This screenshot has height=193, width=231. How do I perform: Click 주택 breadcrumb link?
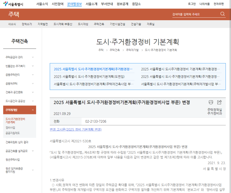tap(101, 50)
